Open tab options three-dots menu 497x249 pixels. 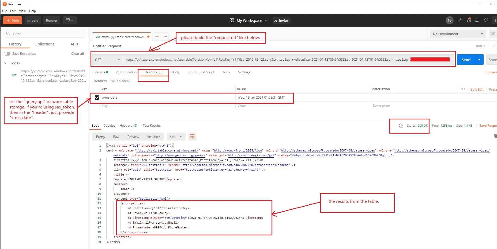click(x=165, y=37)
